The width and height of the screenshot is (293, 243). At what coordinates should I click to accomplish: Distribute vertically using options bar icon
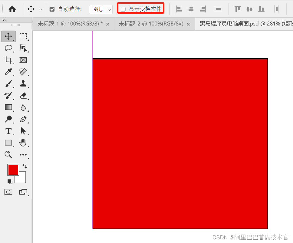[218, 9]
